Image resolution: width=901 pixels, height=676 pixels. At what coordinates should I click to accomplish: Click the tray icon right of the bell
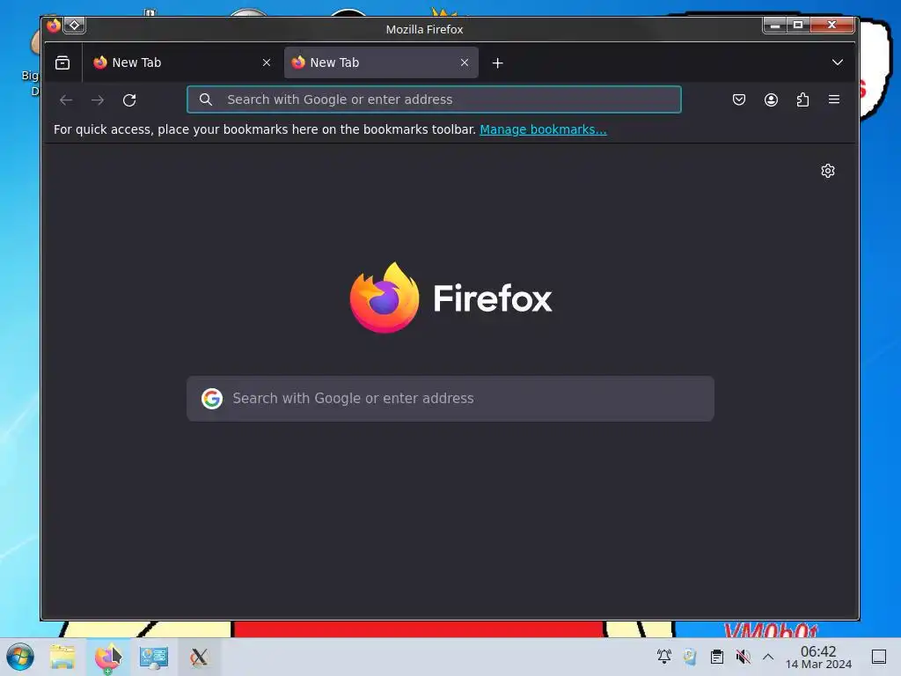690,657
